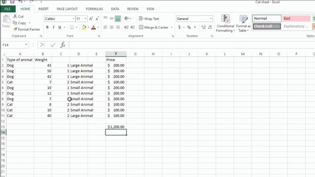
Task: Switch to the INSERT tab
Action: coord(43,9)
